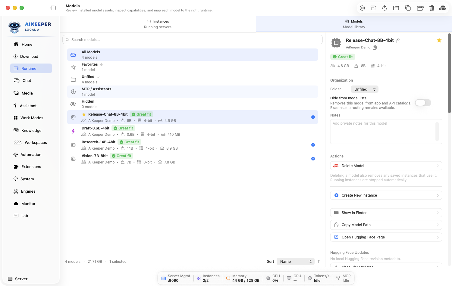
Task: Copy the Release-Chat-8B-4bit model name
Action: [398, 41]
